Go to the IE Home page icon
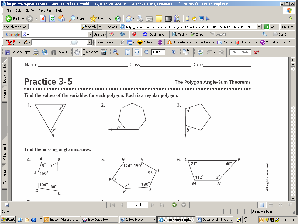The height and width of the screenshot is (224, 298). [61, 19]
